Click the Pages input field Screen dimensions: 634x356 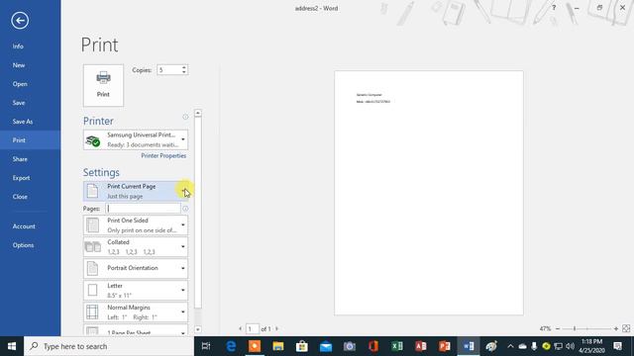143,209
